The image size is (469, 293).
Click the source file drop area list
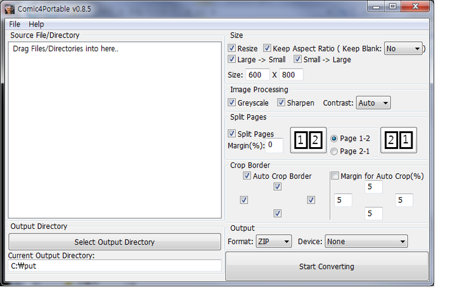tap(115, 130)
